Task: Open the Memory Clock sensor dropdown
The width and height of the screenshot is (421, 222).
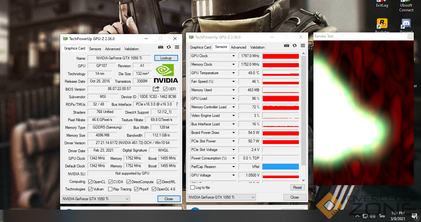Action: pos(233,64)
